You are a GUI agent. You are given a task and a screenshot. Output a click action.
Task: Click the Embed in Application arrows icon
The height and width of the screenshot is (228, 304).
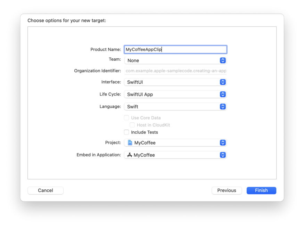click(x=223, y=155)
